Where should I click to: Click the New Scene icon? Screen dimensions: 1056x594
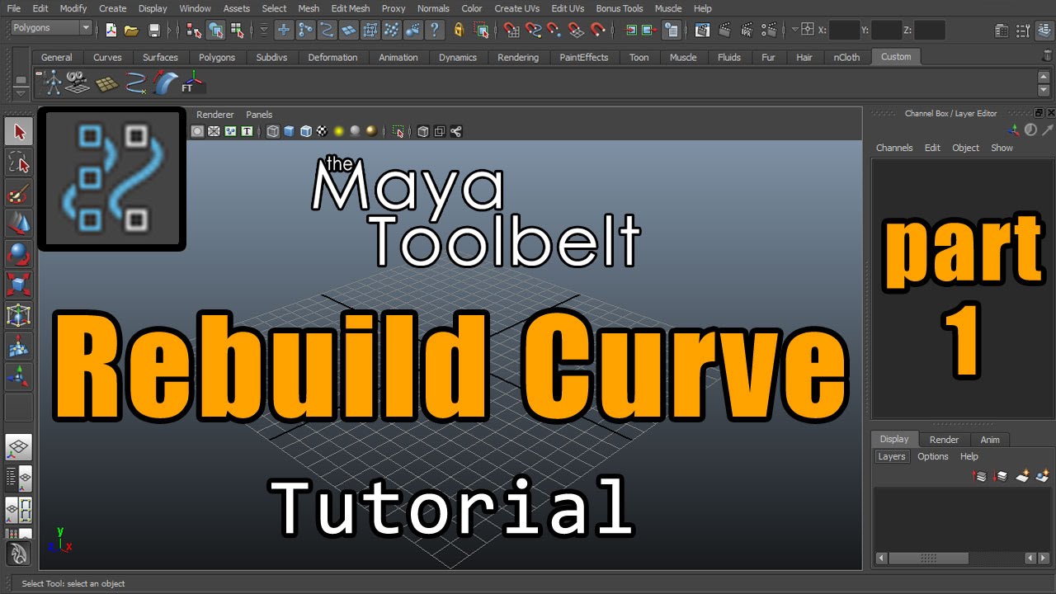click(x=111, y=31)
